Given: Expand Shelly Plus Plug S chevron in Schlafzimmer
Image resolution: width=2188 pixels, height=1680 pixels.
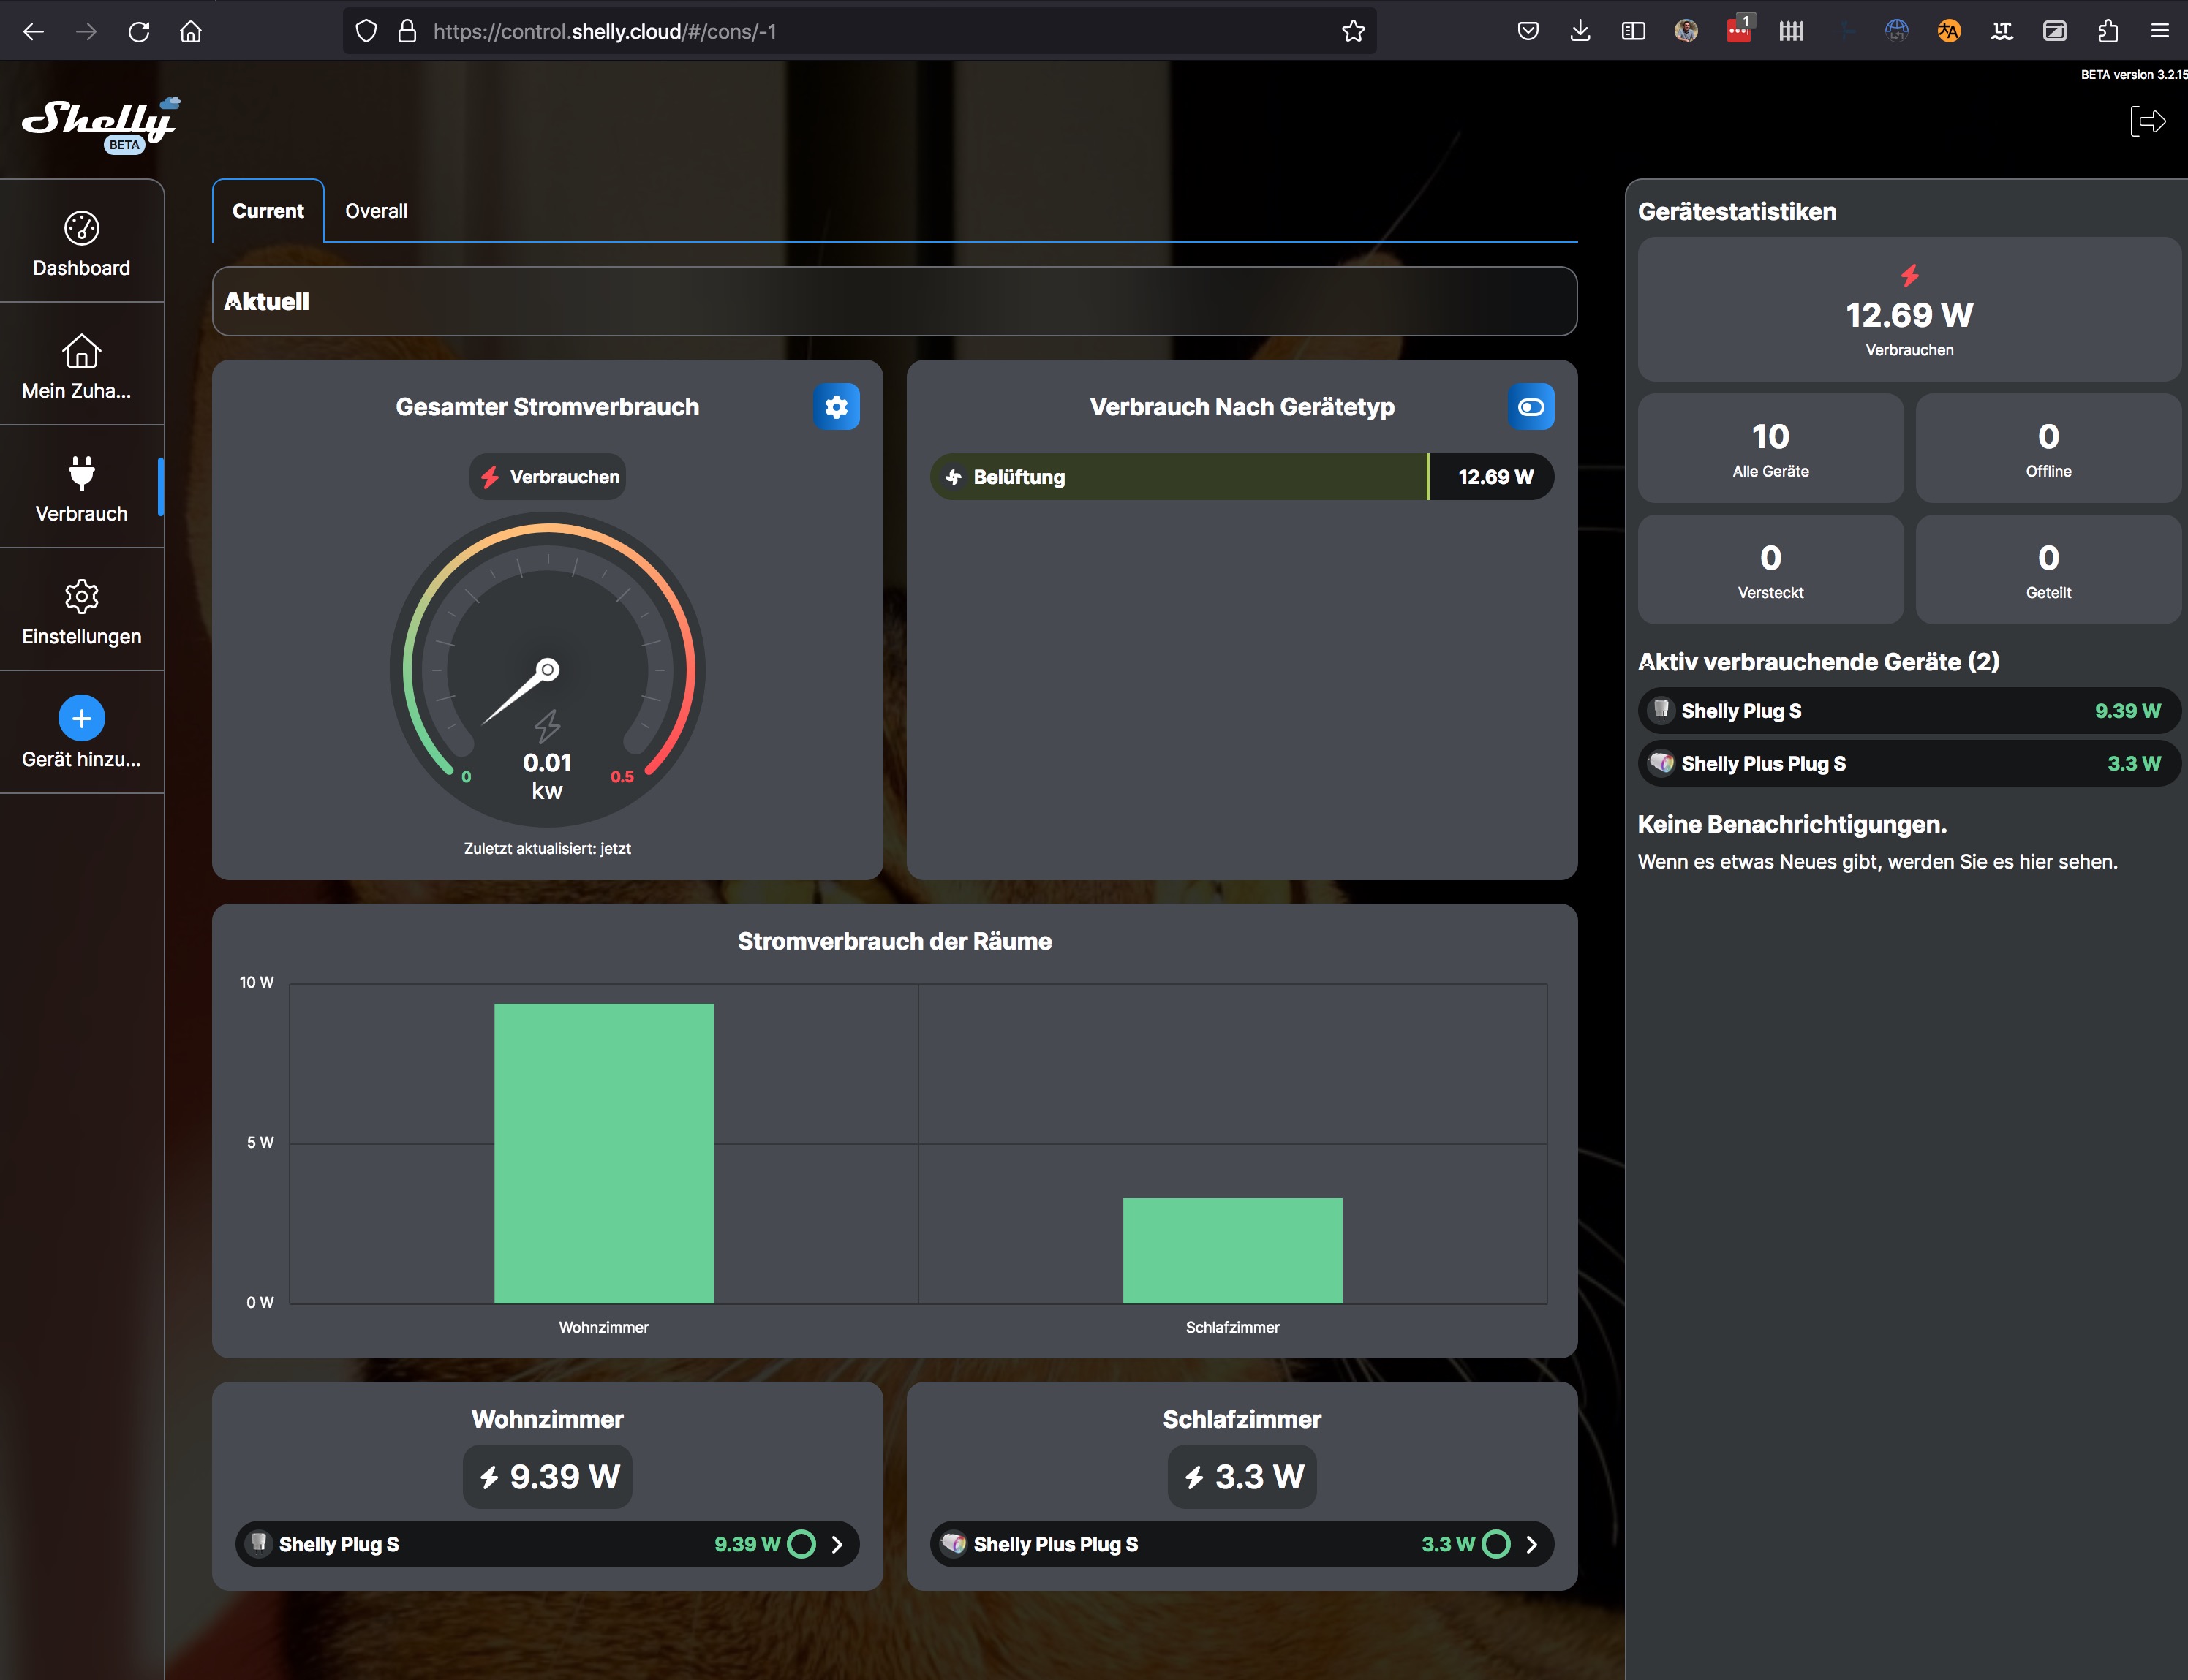Looking at the screenshot, I should [x=1532, y=1544].
